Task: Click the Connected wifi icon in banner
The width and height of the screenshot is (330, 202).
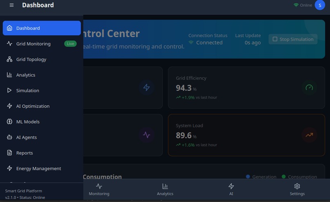Action: click(191, 43)
